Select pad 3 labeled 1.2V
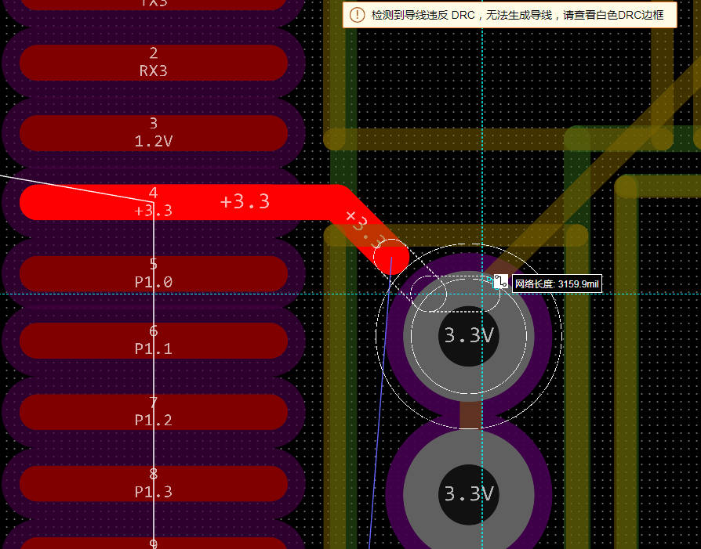Viewport: 701px width, 549px height. [154, 133]
